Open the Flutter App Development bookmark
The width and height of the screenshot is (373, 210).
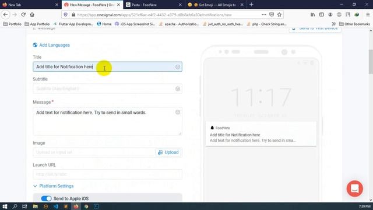coord(73,24)
